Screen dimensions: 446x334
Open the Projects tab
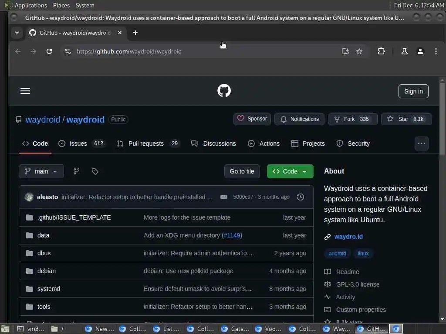pyautogui.click(x=308, y=144)
